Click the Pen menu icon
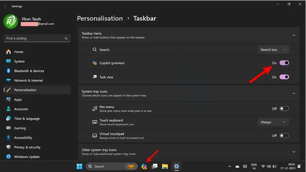The width and height of the screenshot is (306, 172). 95,108
